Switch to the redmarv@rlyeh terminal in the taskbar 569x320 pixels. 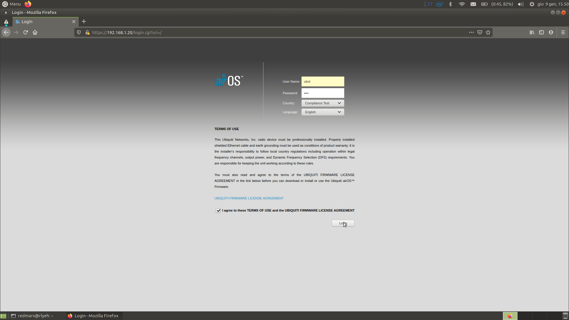33,316
